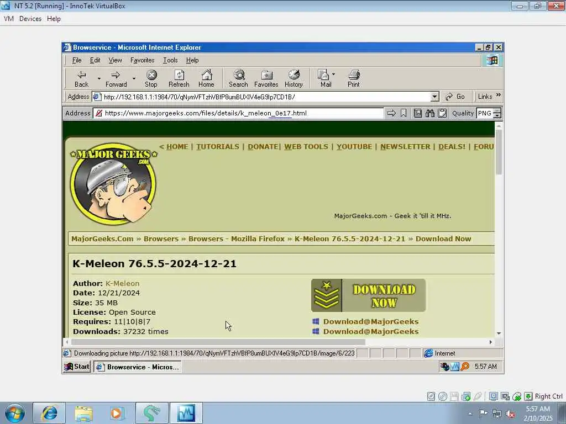Raise Quality value with up stepper
Screen dimensions: 566x424
[x=497, y=110]
